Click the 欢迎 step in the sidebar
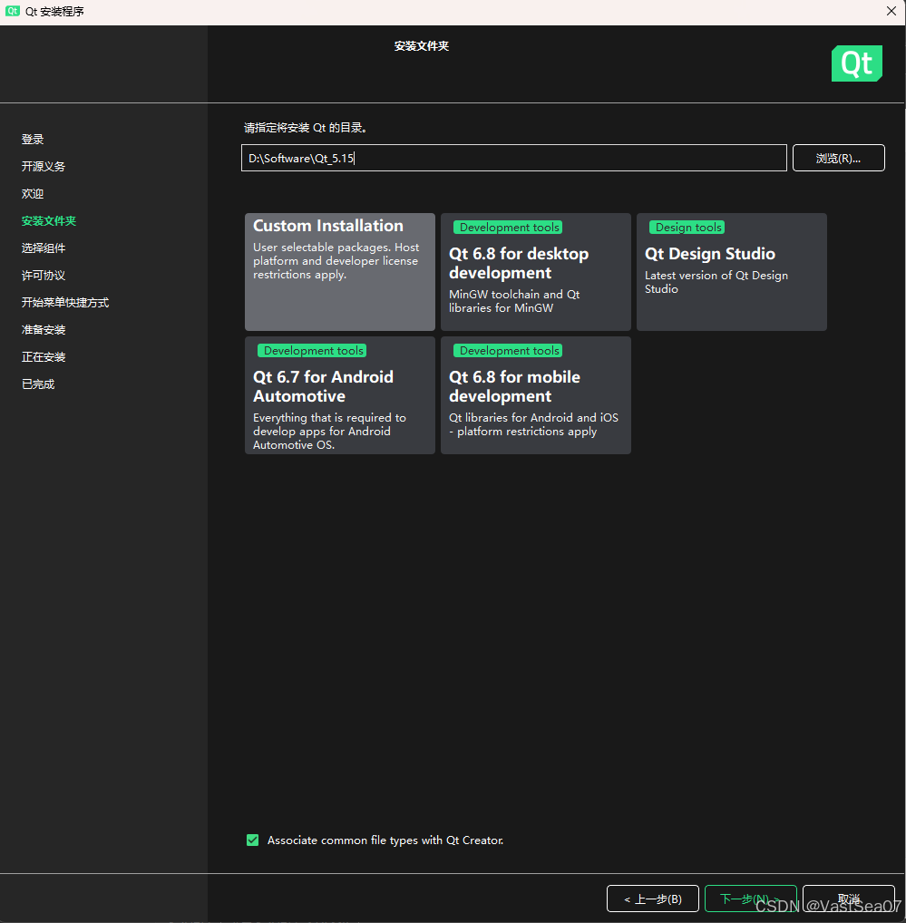906x923 pixels. (33, 194)
